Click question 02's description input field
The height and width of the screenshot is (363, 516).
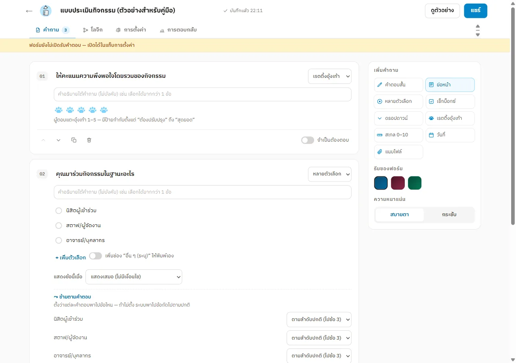(202, 192)
